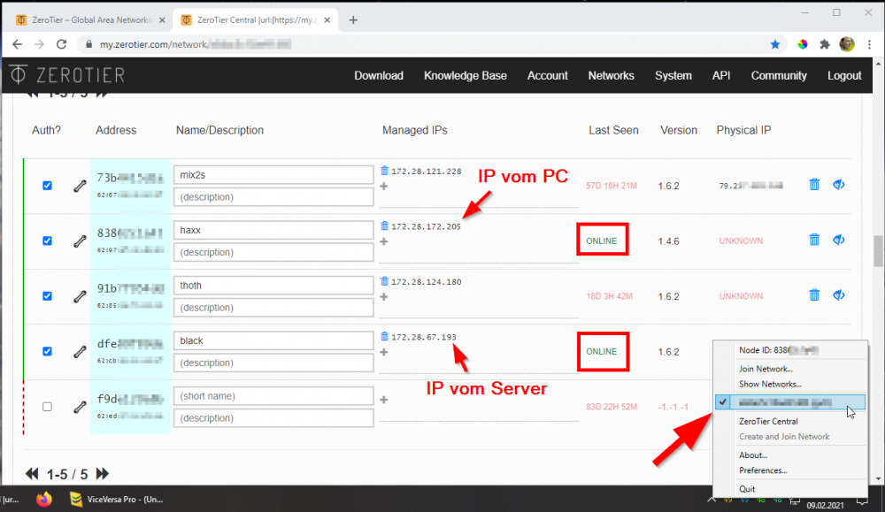This screenshot has width=885, height=512.
Task: Go back in browser history
Action: (x=17, y=44)
